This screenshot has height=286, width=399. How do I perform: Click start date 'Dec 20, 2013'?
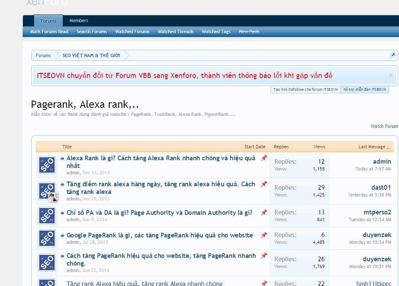coord(96,199)
